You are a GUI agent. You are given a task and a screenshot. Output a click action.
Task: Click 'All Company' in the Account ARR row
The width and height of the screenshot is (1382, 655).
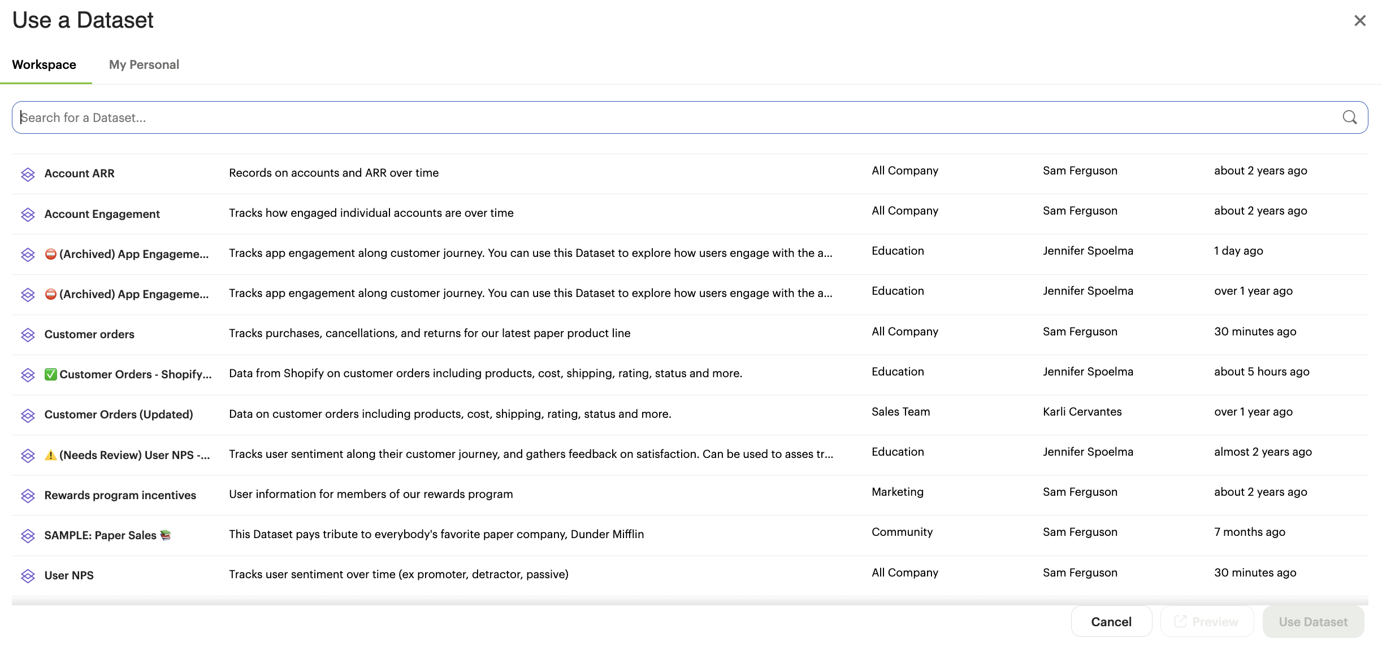pyautogui.click(x=904, y=171)
